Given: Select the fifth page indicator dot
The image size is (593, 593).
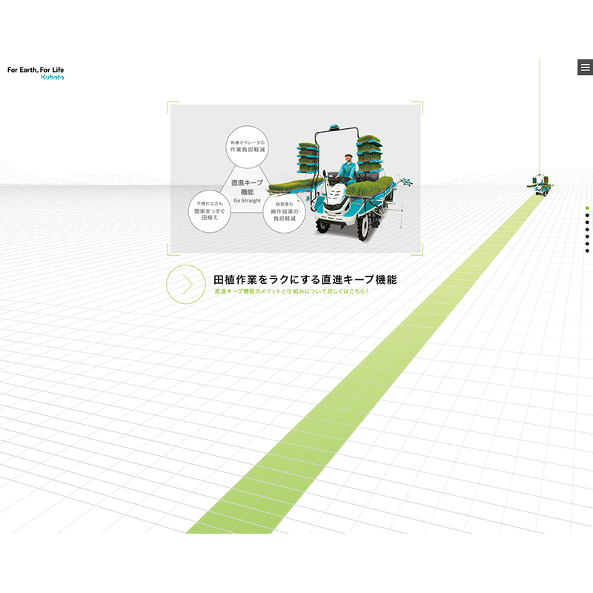Looking at the screenshot, I should point(587,236).
